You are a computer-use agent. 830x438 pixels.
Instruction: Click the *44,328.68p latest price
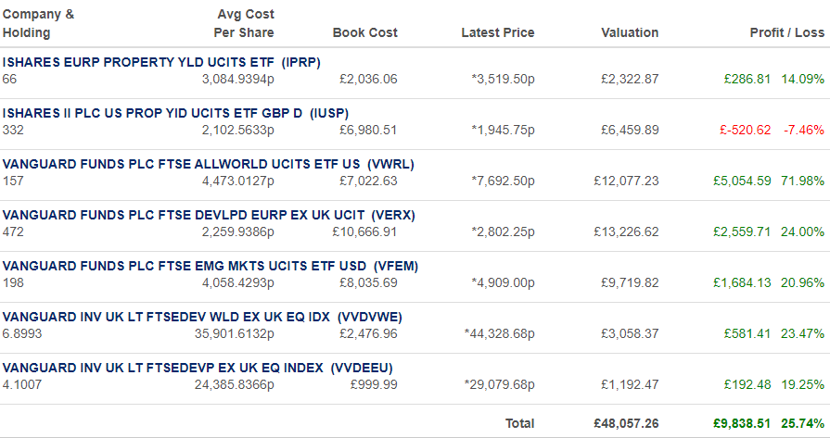click(500, 334)
